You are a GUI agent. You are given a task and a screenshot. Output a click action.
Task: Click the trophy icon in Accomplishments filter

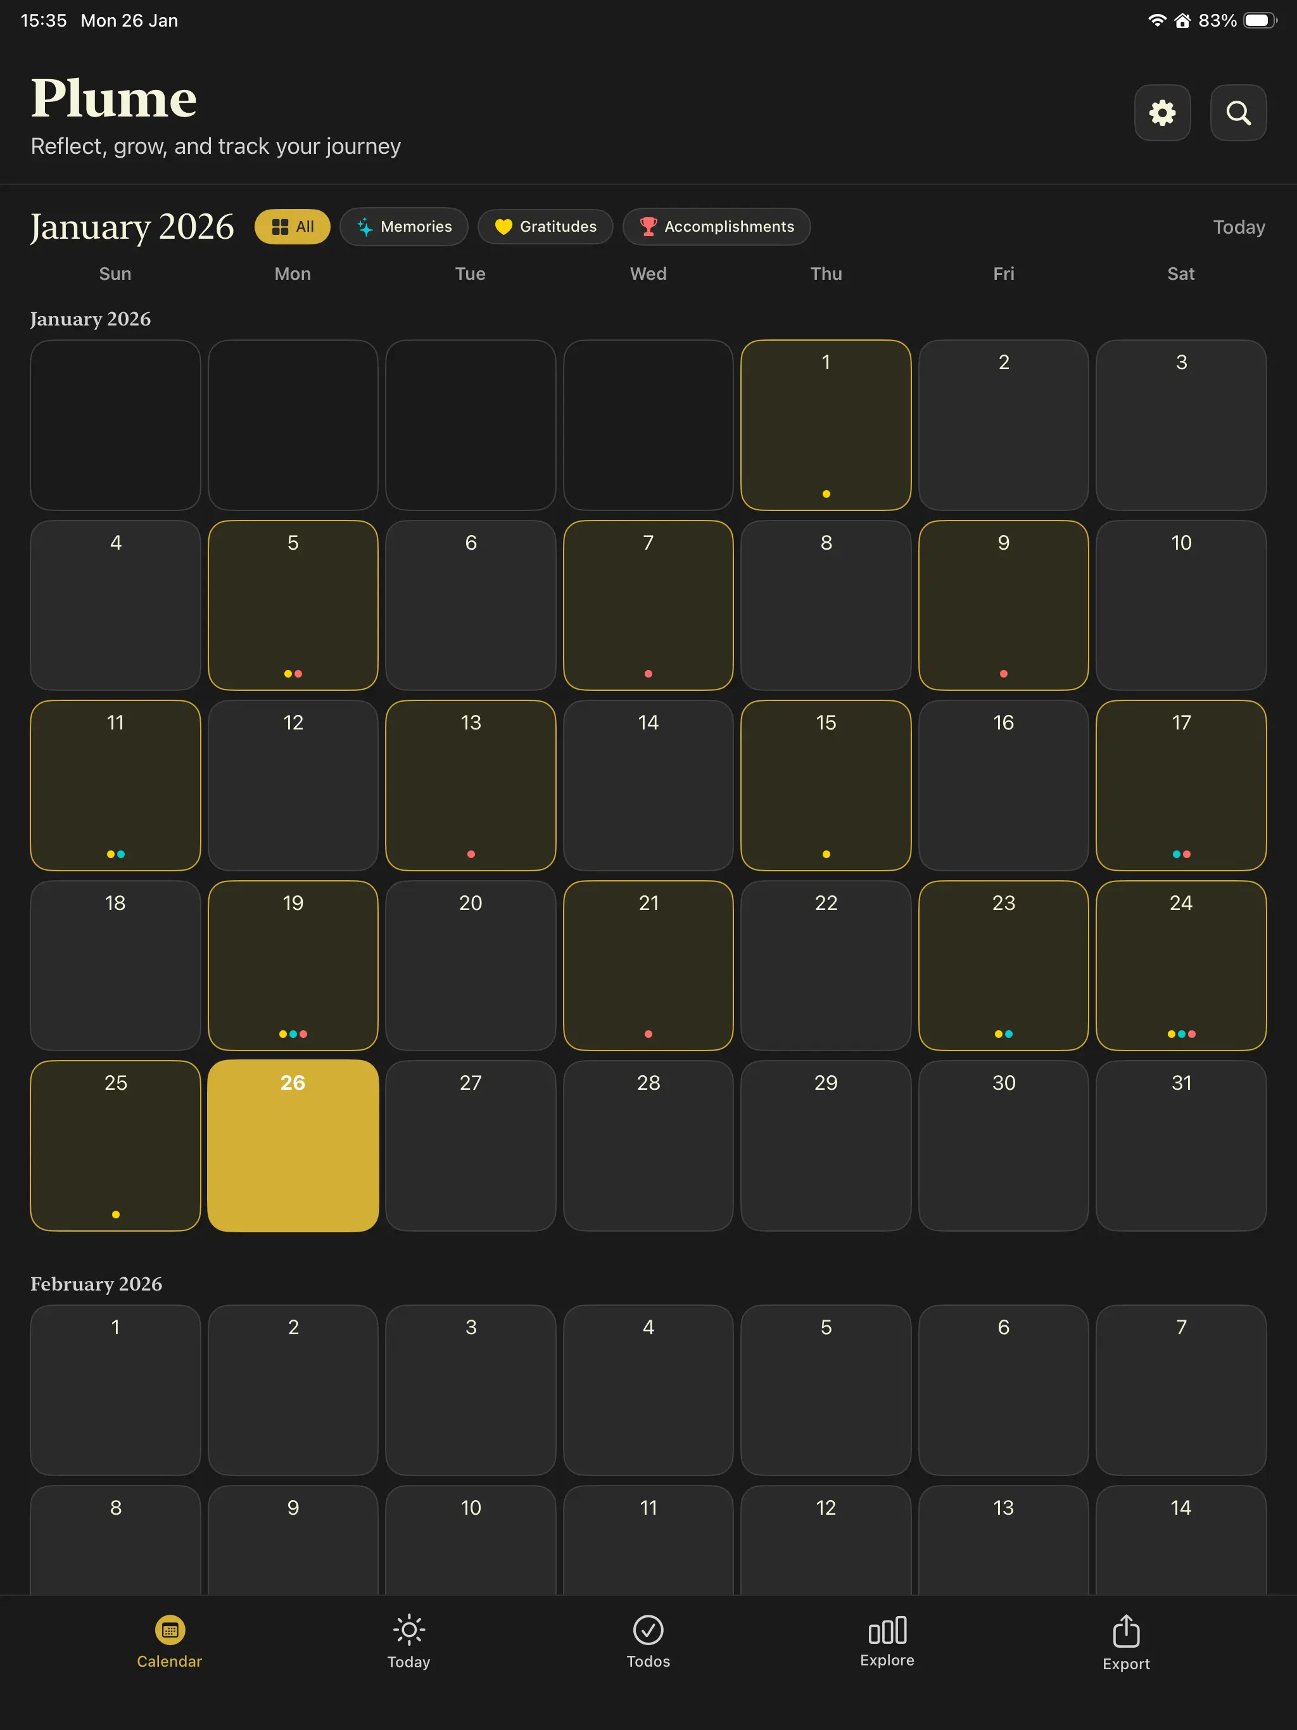coord(648,227)
